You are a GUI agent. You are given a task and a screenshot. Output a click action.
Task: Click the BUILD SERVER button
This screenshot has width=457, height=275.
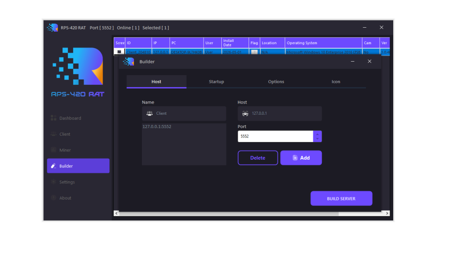341,199
